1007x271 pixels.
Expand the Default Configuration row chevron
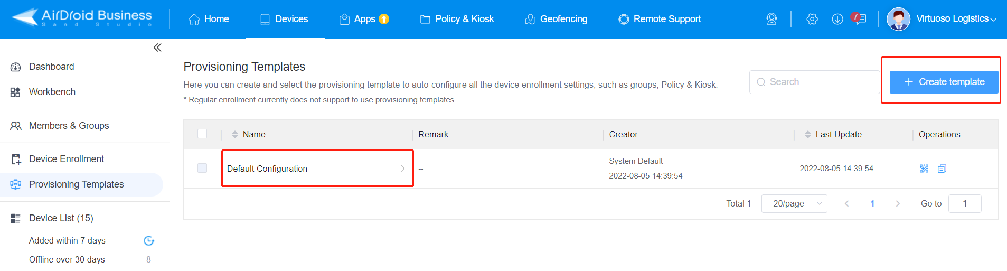click(x=403, y=169)
